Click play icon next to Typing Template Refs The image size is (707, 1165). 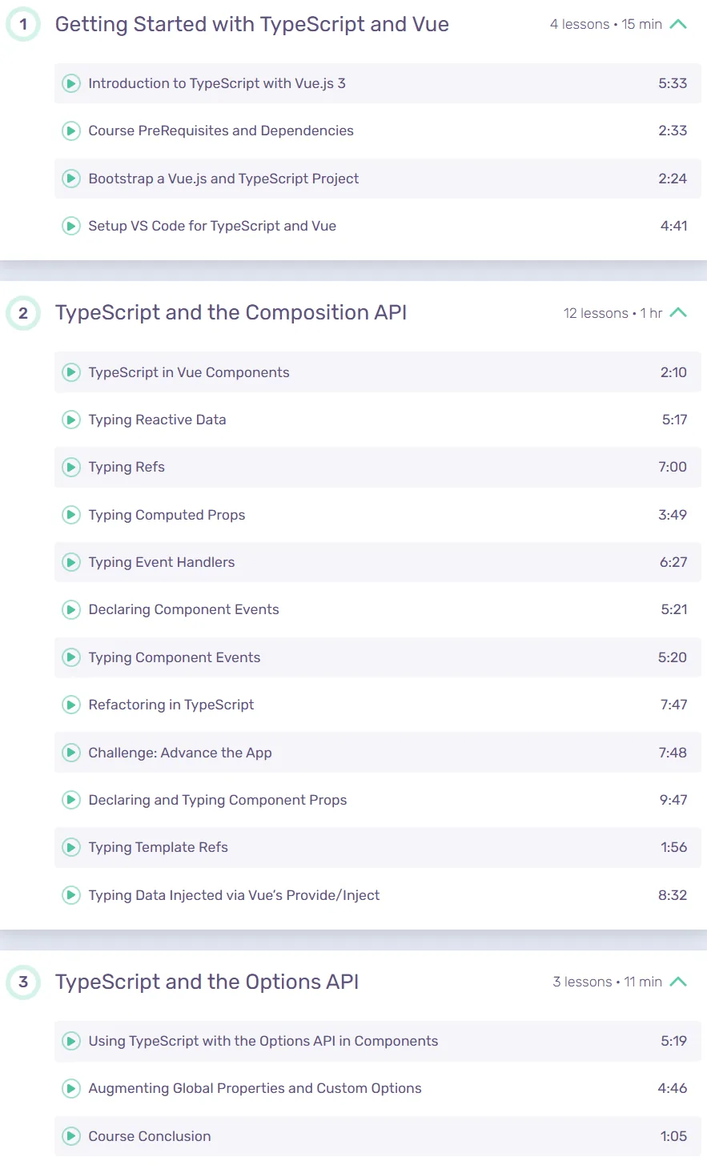pos(71,847)
